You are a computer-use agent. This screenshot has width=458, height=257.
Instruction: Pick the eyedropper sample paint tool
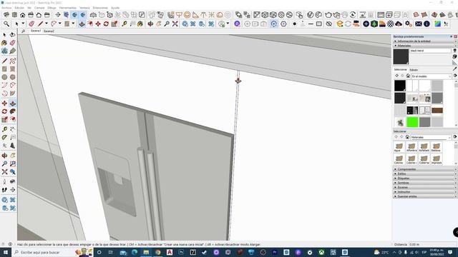[x=455, y=69]
